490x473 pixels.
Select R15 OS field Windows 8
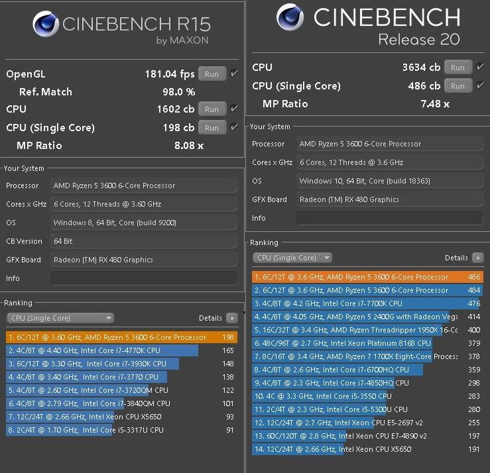coord(143,223)
